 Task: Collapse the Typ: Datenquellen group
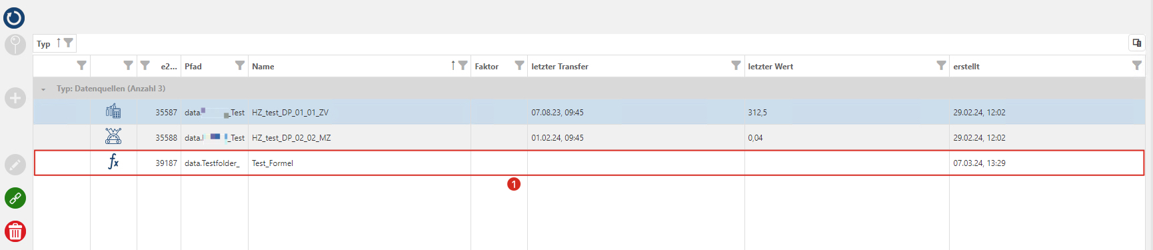pyautogui.click(x=43, y=89)
